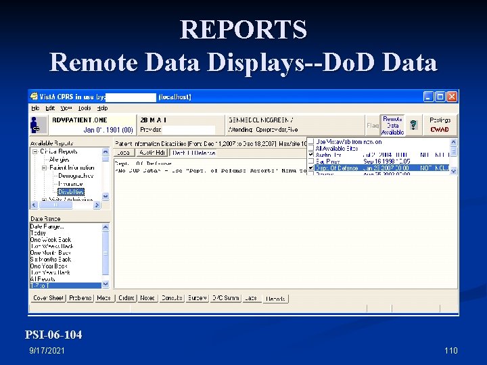Open the Tools menu

tap(84, 108)
